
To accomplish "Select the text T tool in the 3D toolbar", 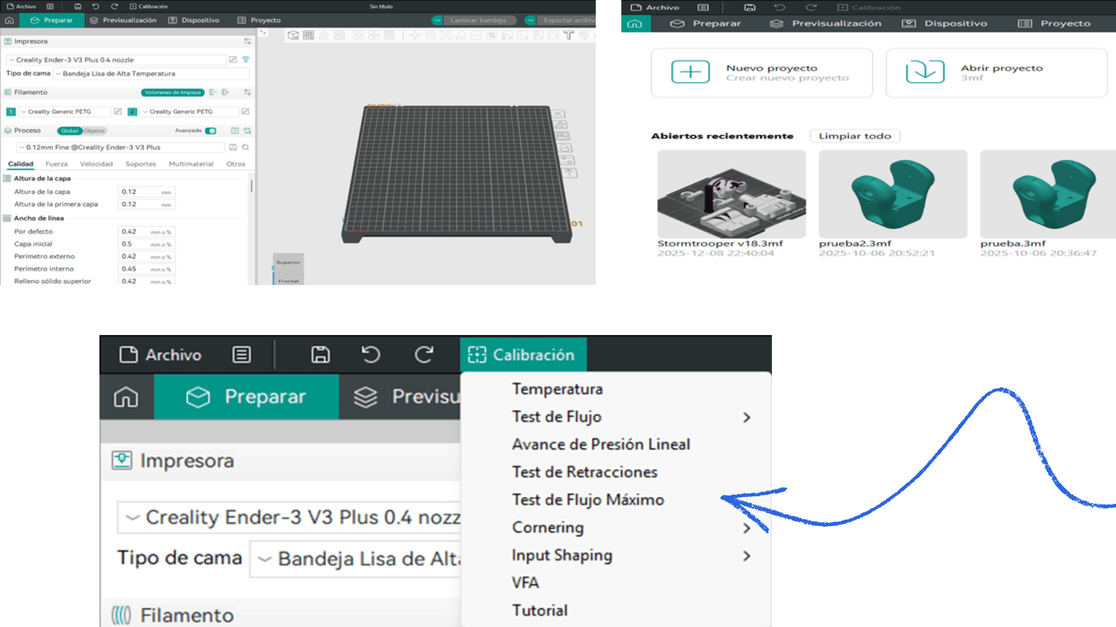I will pos(568,35).
